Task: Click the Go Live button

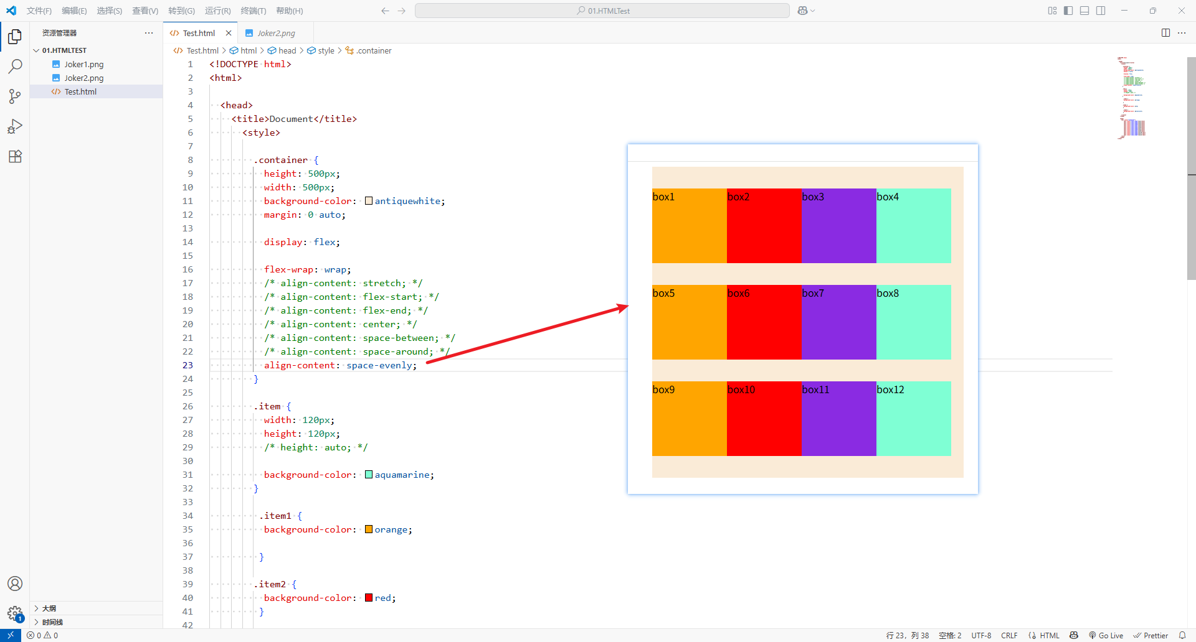Action: pos(1106,635)
